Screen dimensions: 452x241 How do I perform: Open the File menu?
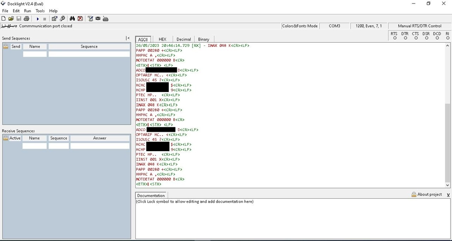(x=5, y=11)
